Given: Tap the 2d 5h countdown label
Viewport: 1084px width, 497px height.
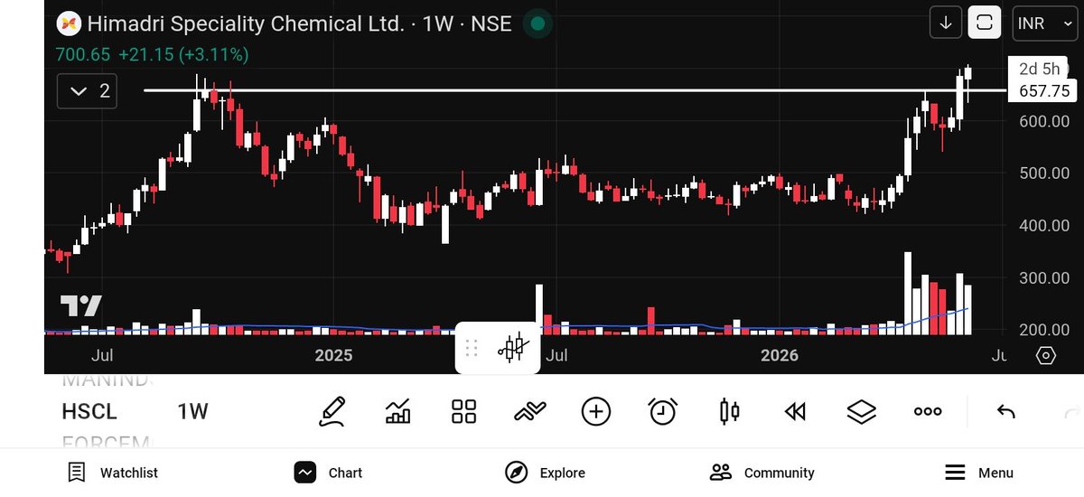Looking at the screenshot, I should point(1039,69).
